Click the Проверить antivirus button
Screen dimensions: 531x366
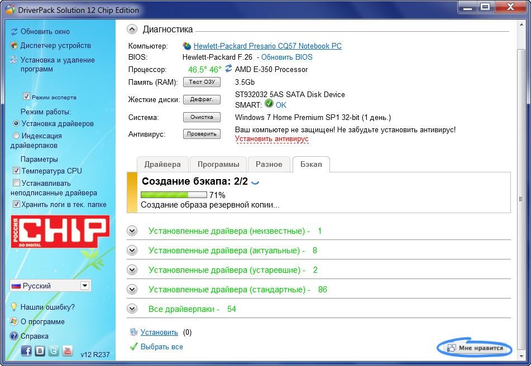tap(202, 134)
